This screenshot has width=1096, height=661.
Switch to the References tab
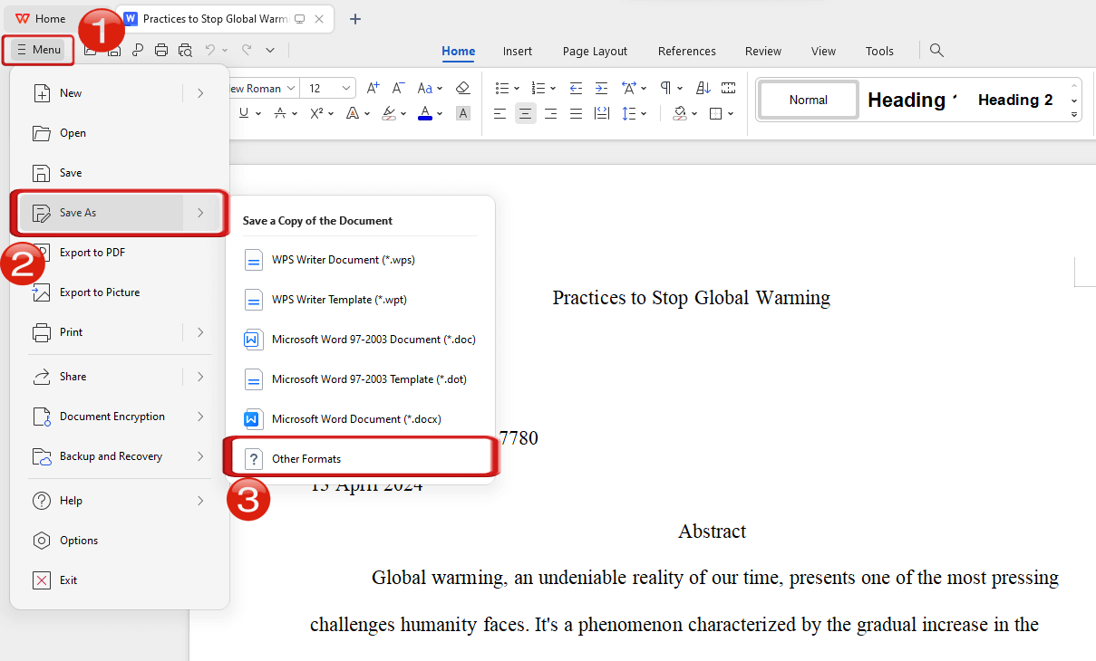pyautogui.click(x=687, y=51)
